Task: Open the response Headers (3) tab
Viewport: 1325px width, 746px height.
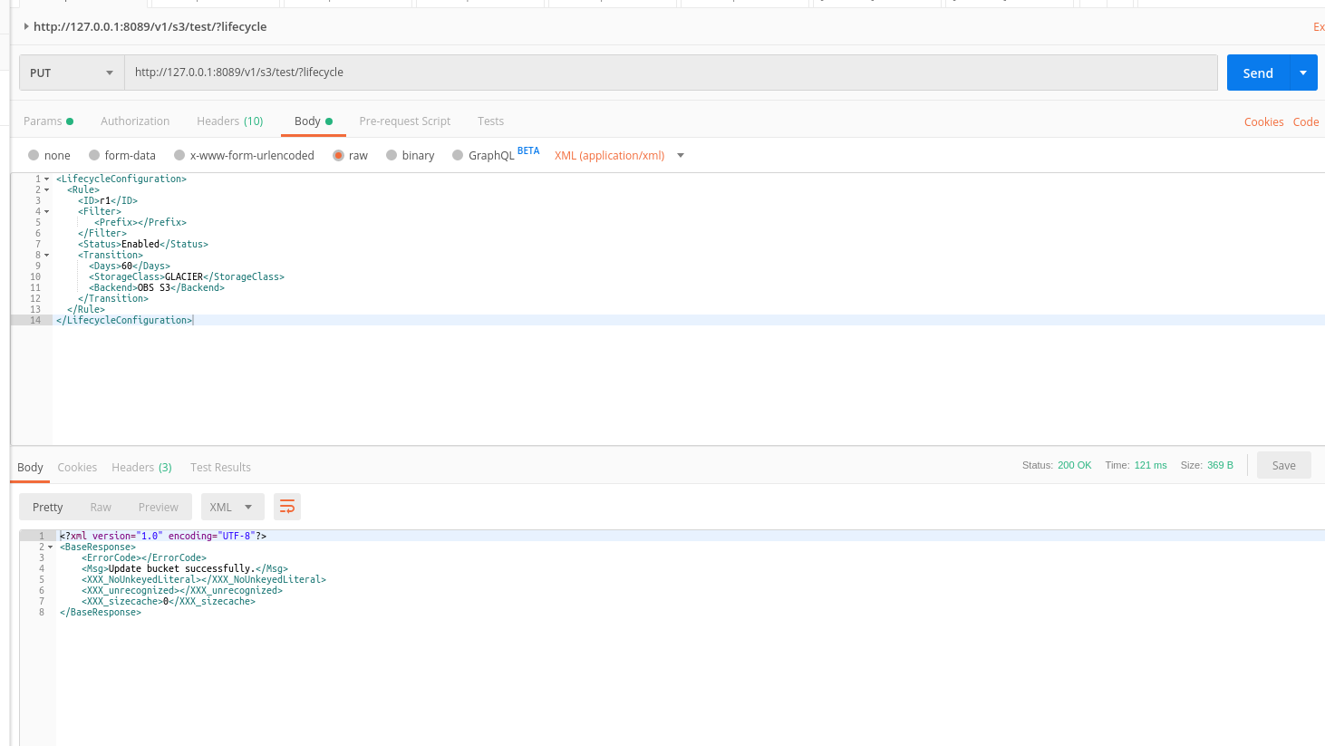Action: click(x=141, y=467)
